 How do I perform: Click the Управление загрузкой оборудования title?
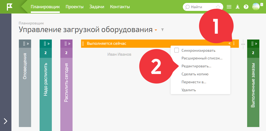(86, 30)
